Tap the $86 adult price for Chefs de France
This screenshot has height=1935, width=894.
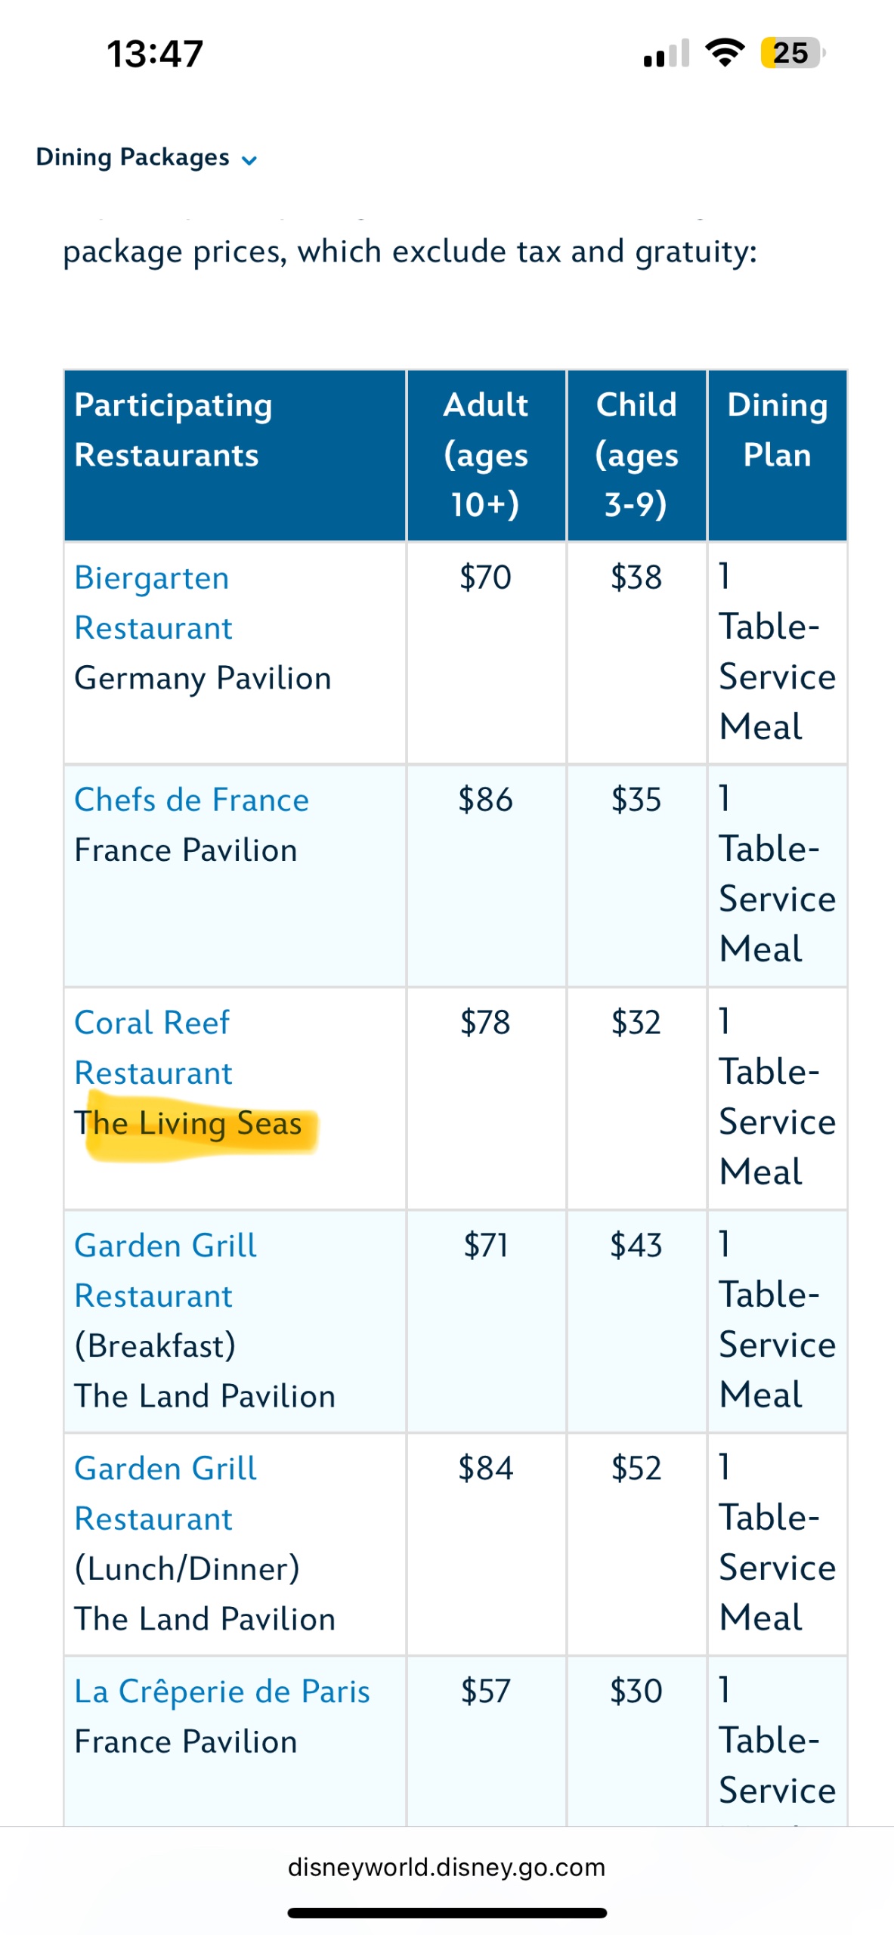point(485,800)
